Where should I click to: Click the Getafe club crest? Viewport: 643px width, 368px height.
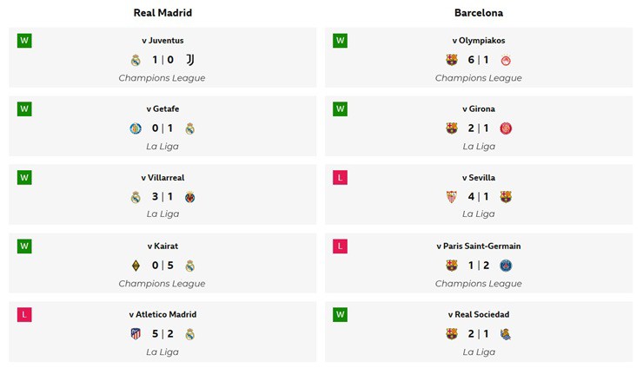135,128
